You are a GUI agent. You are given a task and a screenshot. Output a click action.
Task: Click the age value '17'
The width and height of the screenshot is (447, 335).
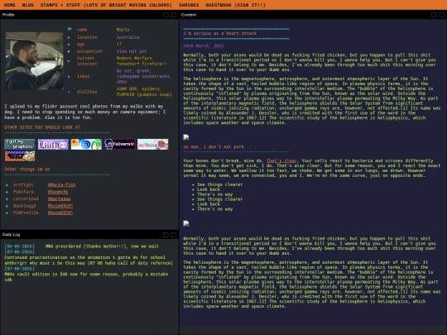pos(119,44)
